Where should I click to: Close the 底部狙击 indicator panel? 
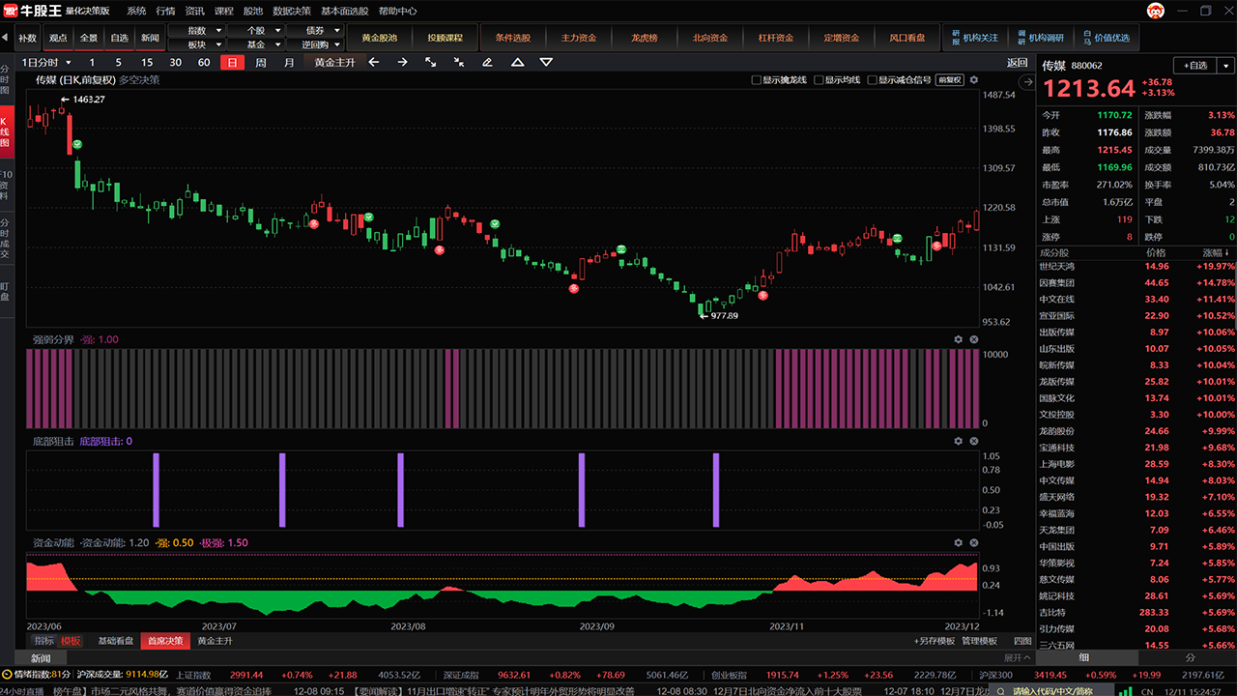974,441
